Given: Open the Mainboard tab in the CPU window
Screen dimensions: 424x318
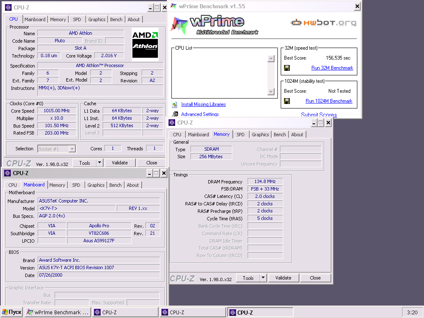Looking at the screenshot, I should click(35, 19).
